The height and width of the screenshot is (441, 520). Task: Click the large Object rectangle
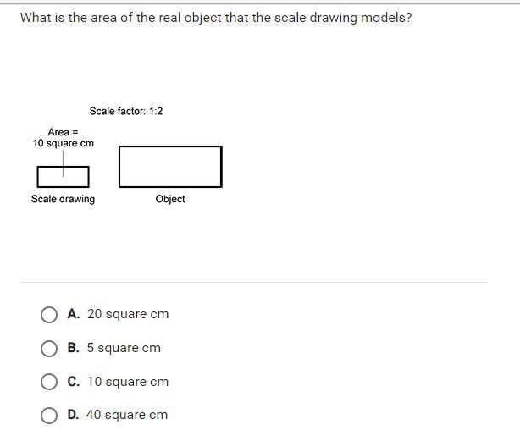point(170,167)
